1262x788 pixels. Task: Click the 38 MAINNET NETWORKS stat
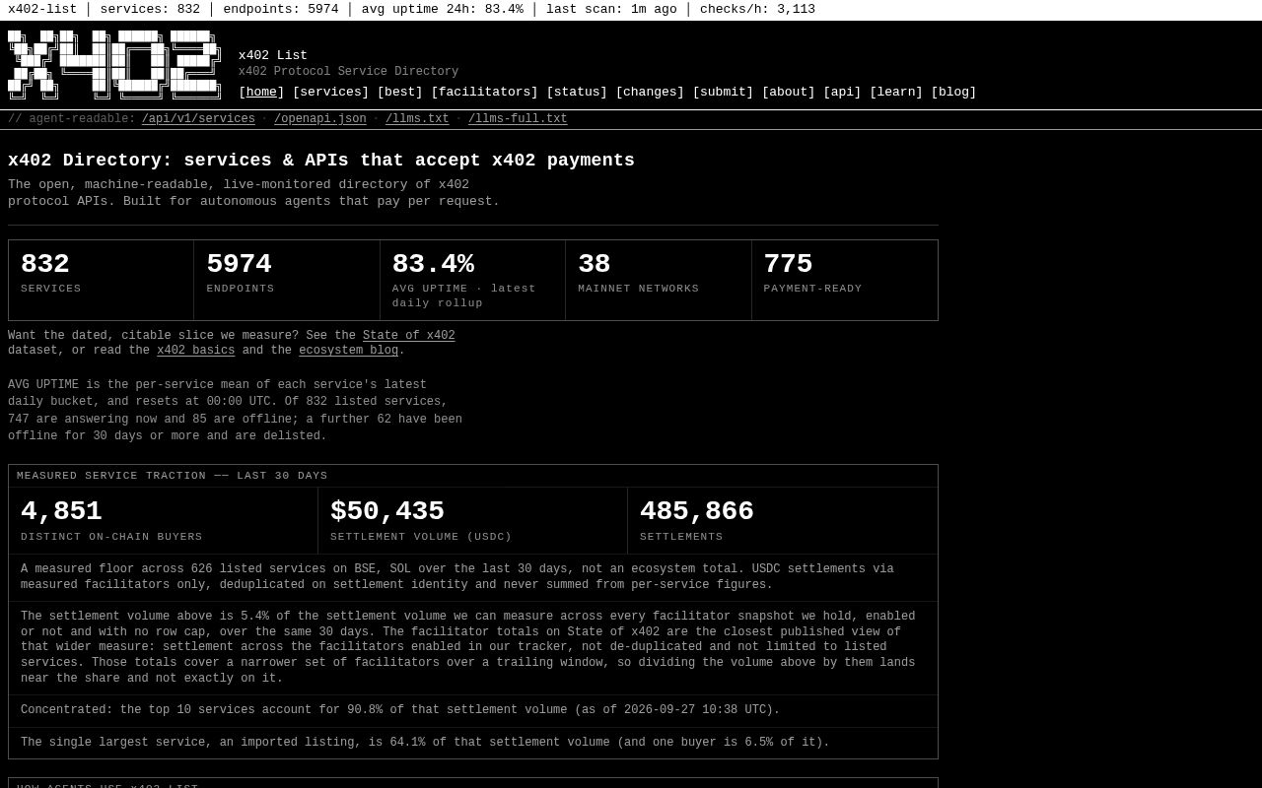(x=659, y=280)
